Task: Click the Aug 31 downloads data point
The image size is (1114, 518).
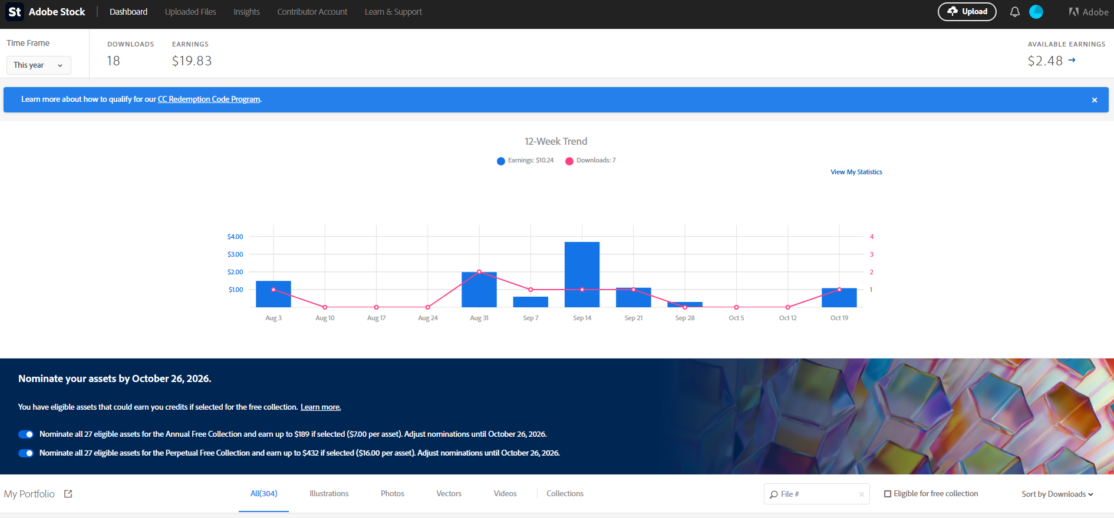Action: click(479, 272)
